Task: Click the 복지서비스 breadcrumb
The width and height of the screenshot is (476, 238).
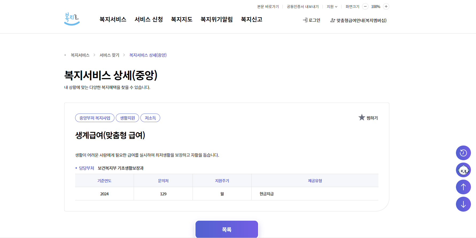Action: point(80,55)
